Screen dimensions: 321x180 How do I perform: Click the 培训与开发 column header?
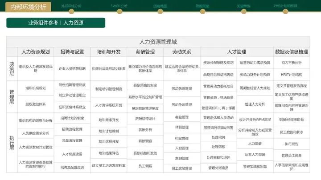point(108,52)
